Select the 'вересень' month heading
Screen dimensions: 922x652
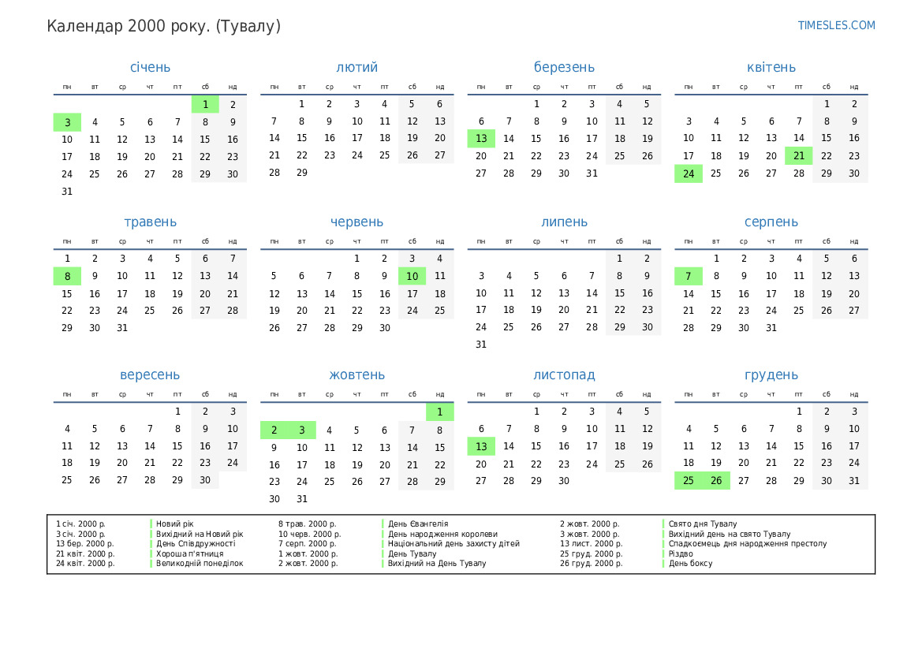150,374
